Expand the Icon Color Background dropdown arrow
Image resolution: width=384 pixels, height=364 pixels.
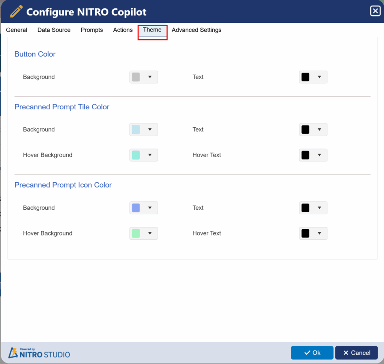click(150, 208)
